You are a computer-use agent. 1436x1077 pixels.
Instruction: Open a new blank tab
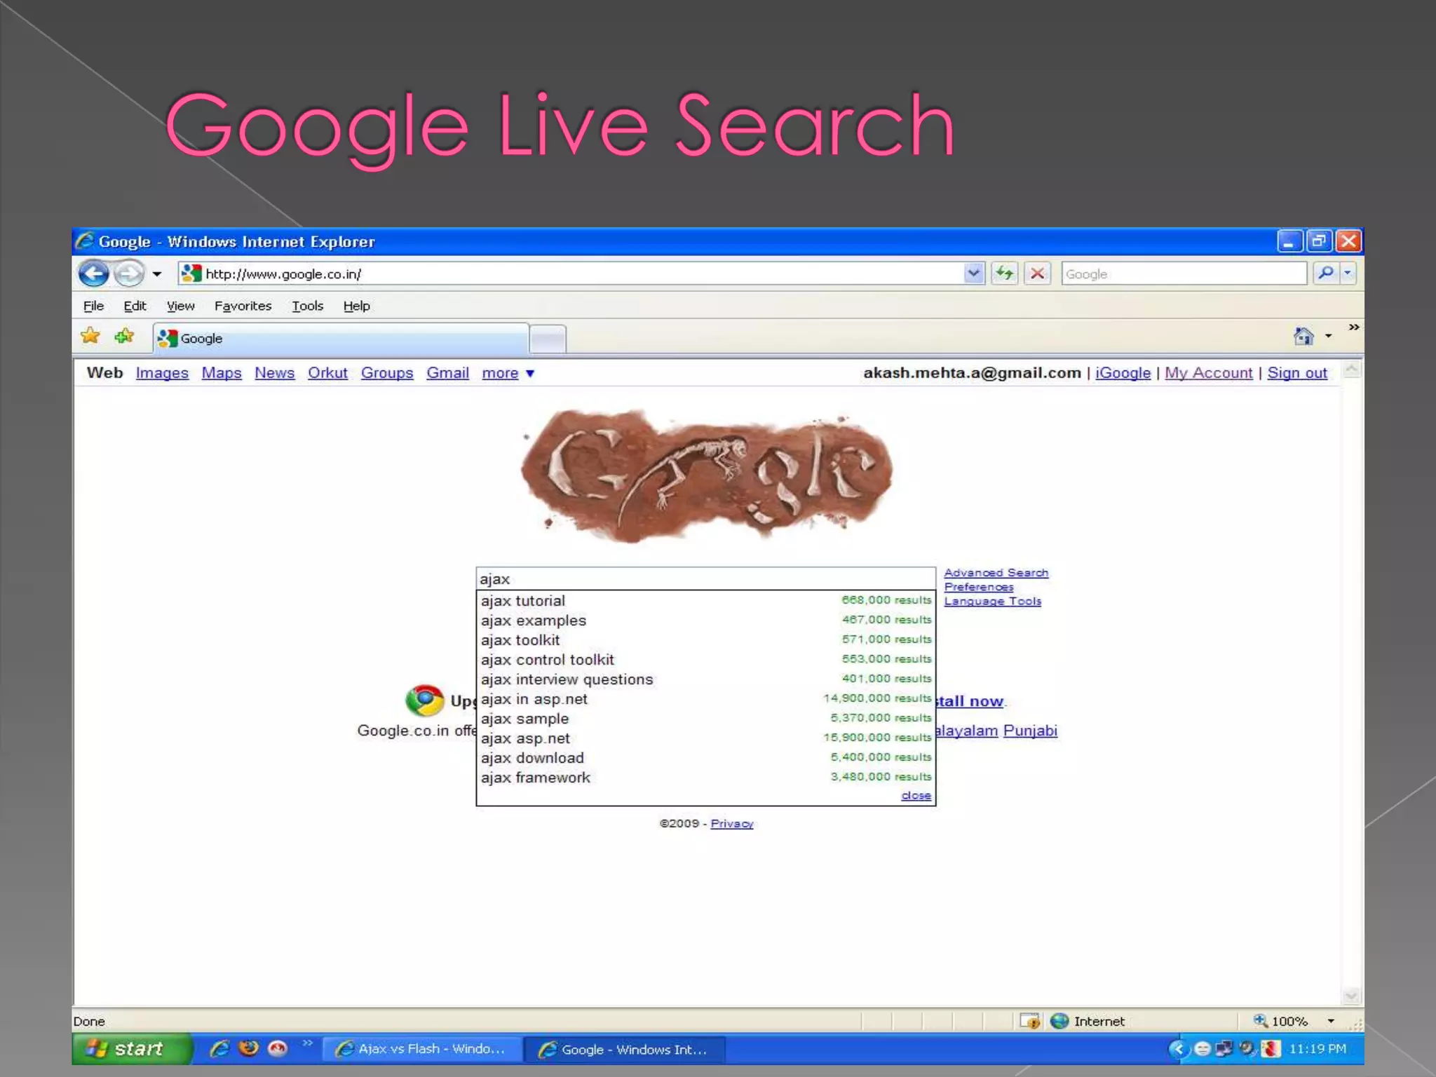(548, 339)
